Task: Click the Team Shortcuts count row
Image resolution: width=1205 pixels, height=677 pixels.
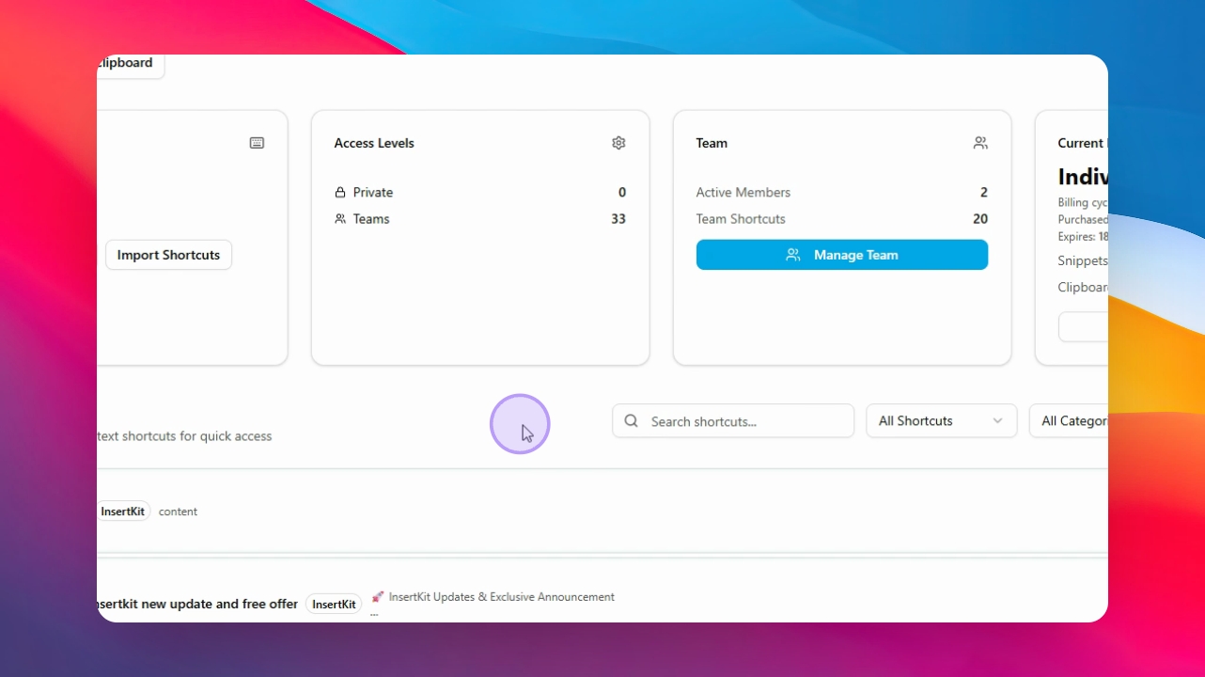Action: (x=842, y=218)
